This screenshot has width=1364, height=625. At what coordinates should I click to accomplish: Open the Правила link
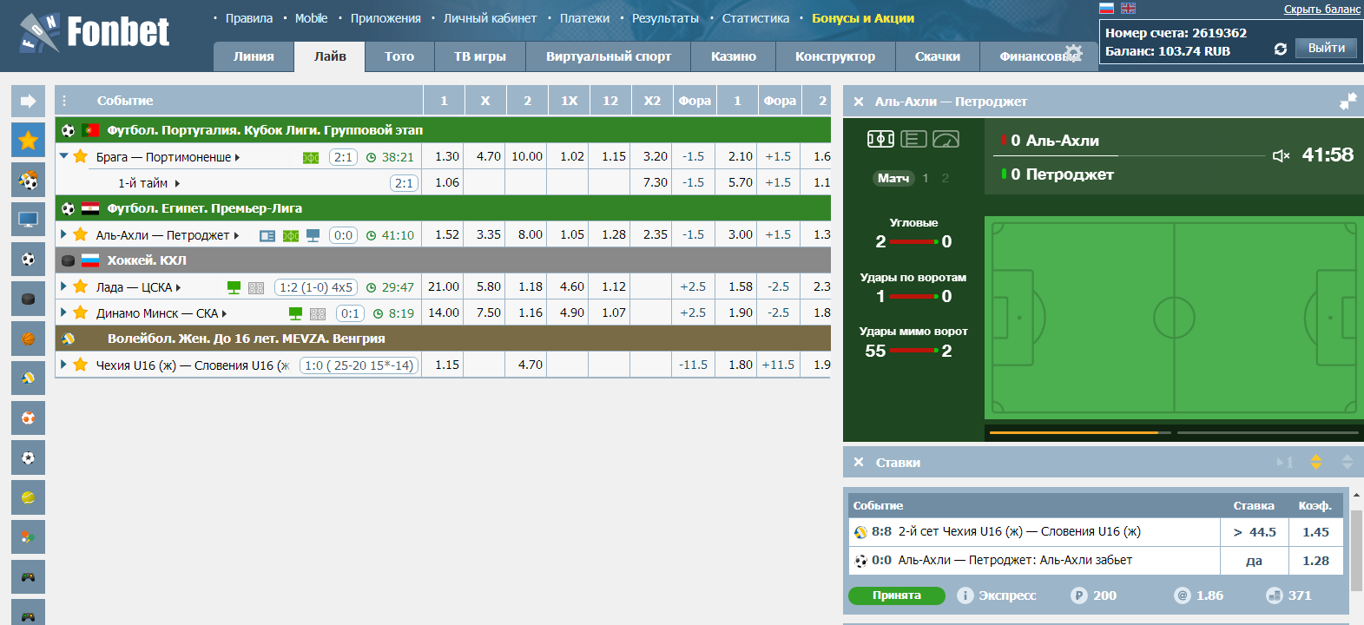coord(249,18)
